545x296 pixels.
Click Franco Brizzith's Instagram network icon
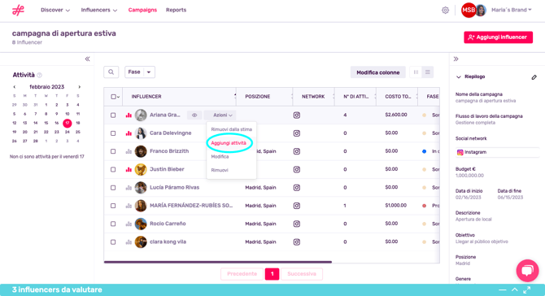click(x=296, y=151)
